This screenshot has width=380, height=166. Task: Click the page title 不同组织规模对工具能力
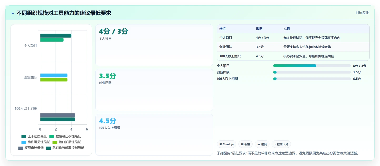64,13
